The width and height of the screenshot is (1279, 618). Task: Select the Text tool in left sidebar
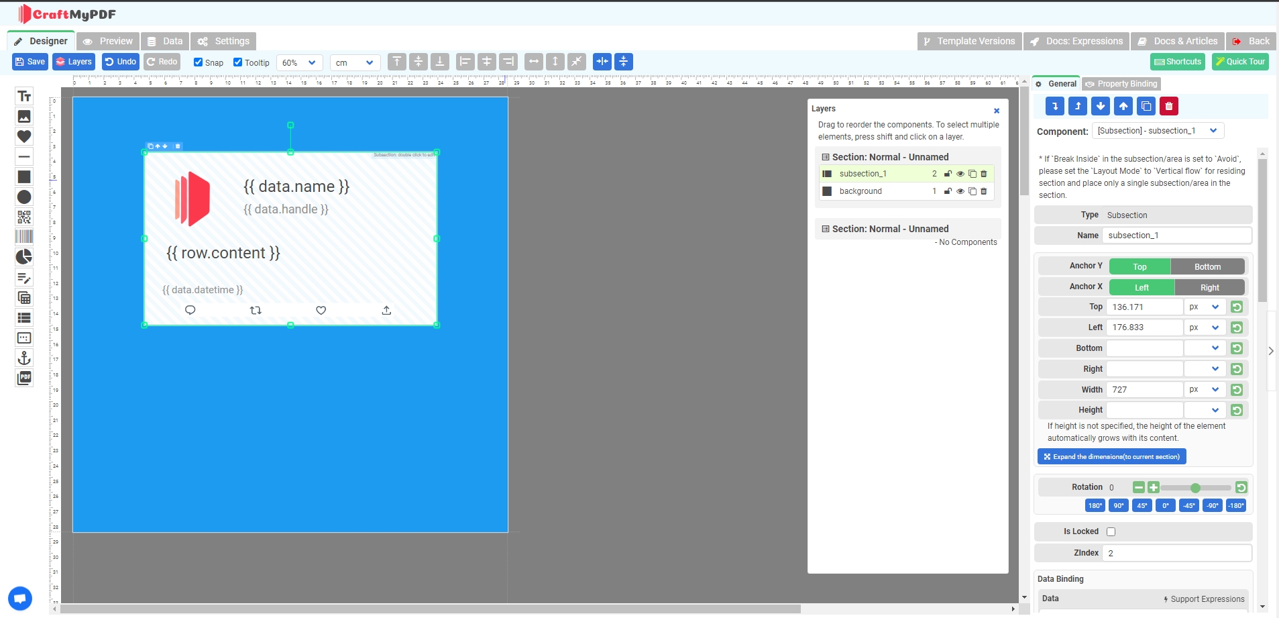click(24, 97)
